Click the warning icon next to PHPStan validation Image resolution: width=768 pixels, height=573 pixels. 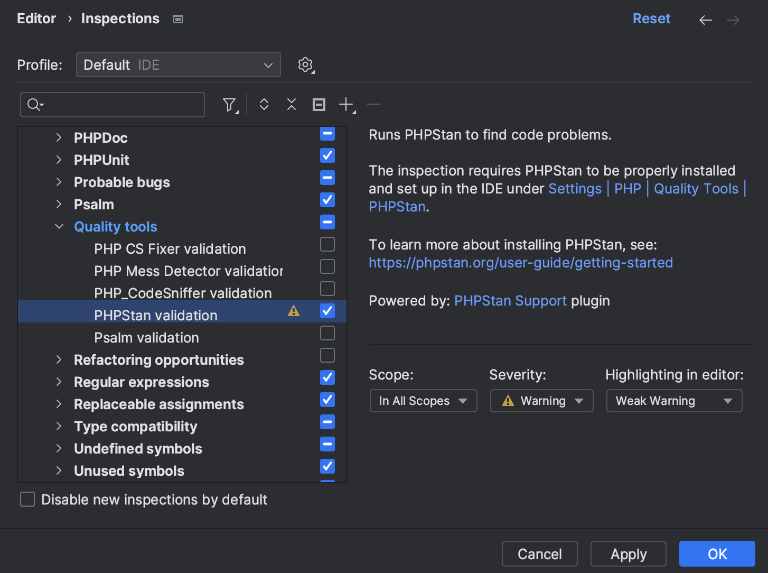click(x=293, y=311)
